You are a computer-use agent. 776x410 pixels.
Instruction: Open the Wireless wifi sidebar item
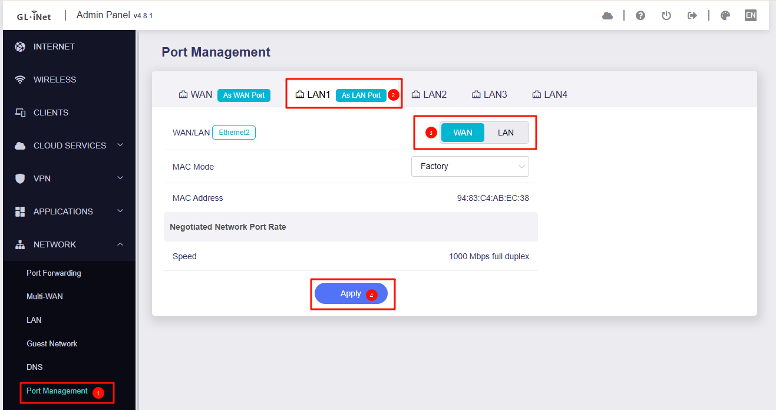[54, 80]
